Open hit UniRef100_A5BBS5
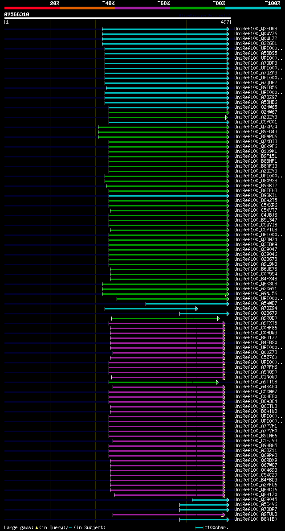This screenshot has width=285, height=531. pos(256,54)
